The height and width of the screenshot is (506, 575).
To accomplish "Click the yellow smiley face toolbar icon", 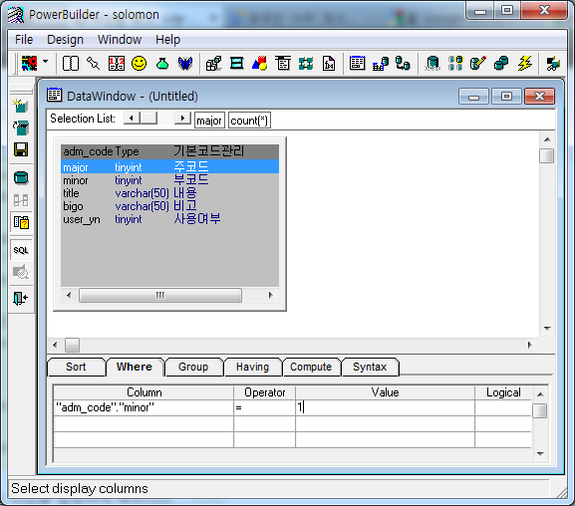I will point(139,64).
